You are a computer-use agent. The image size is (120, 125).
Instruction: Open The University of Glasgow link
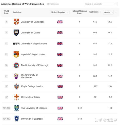34,108
